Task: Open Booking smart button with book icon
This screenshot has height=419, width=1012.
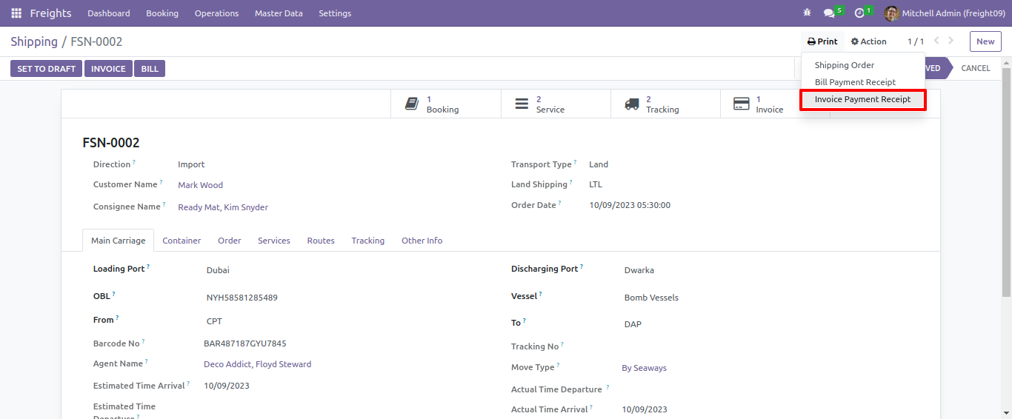Action: [446, 104]
